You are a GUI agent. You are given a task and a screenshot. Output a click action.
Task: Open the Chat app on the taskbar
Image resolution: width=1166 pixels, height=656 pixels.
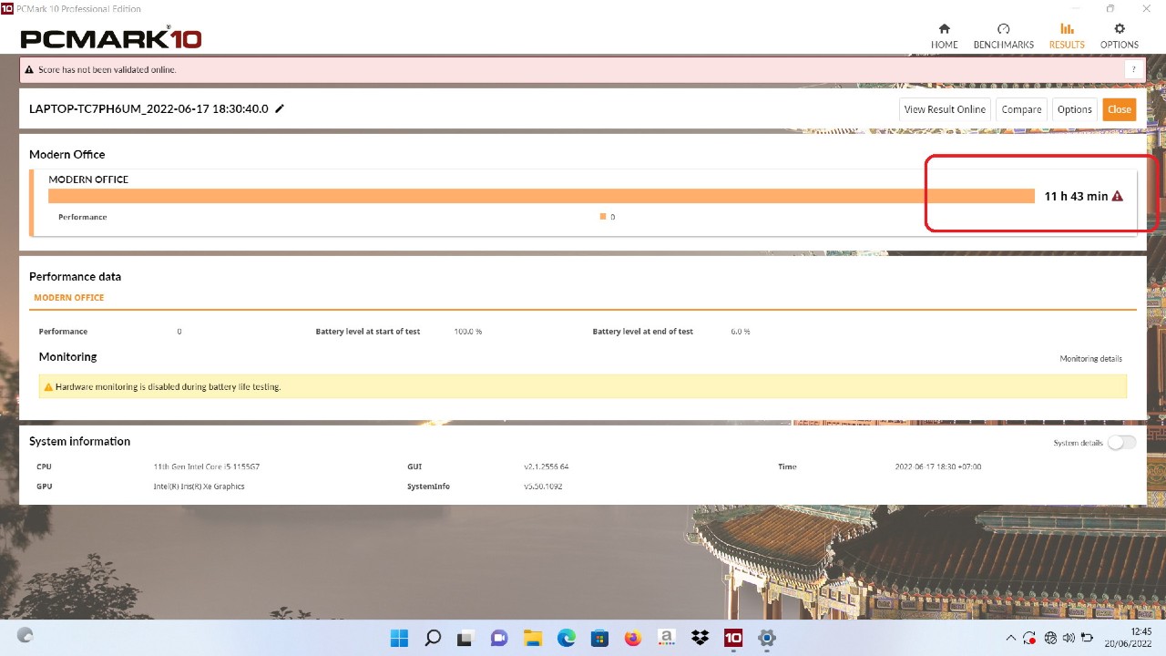click(x=499, y=638)
